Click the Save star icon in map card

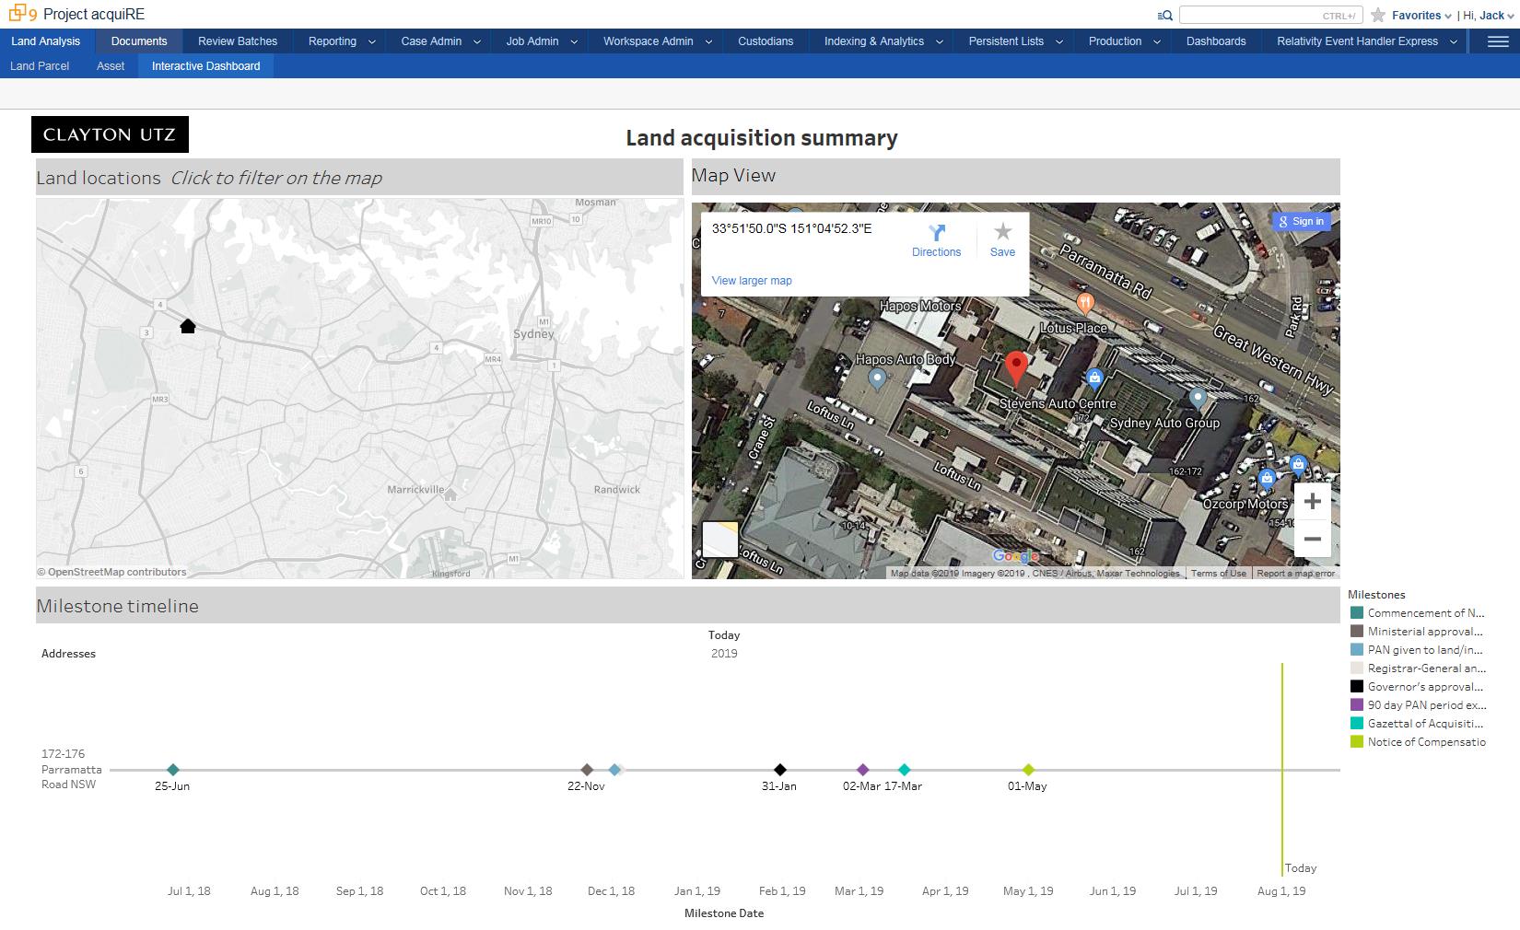pos(1003,232)
